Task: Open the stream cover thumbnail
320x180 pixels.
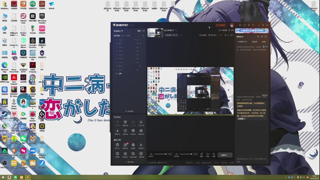Action: 155,33
